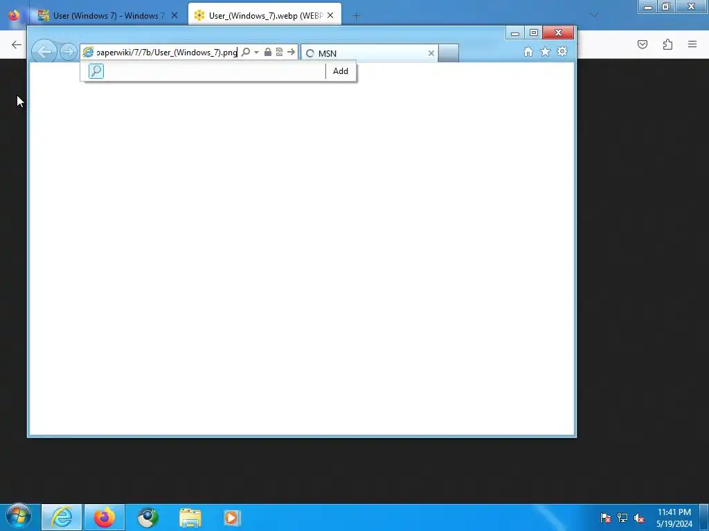The height and width of the screenshot is (531, 709).
Task: Click Firefox Save to Pocket icon
Action: point(643,44)
